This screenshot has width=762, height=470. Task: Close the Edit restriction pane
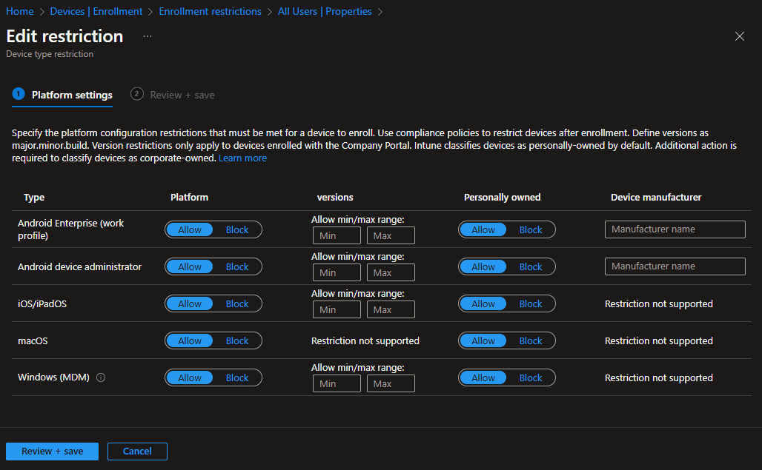[739, 36]
